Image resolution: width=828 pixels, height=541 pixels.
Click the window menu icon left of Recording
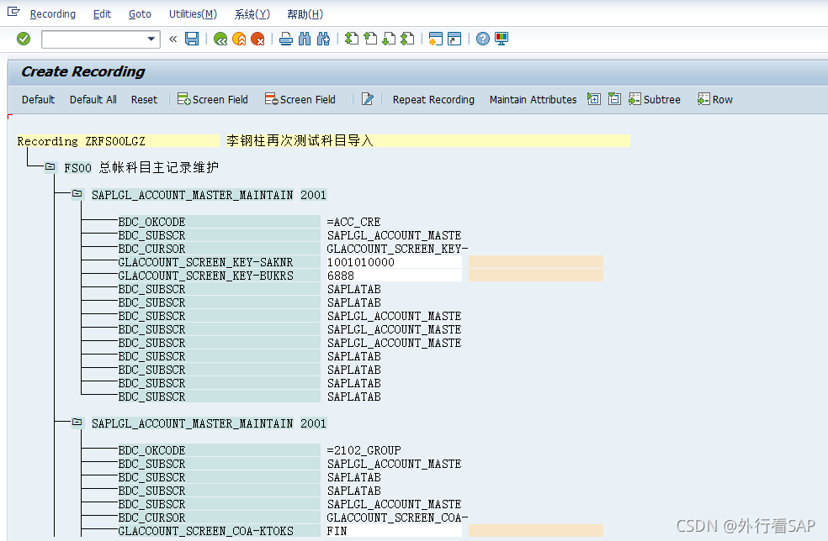[13, 12]
